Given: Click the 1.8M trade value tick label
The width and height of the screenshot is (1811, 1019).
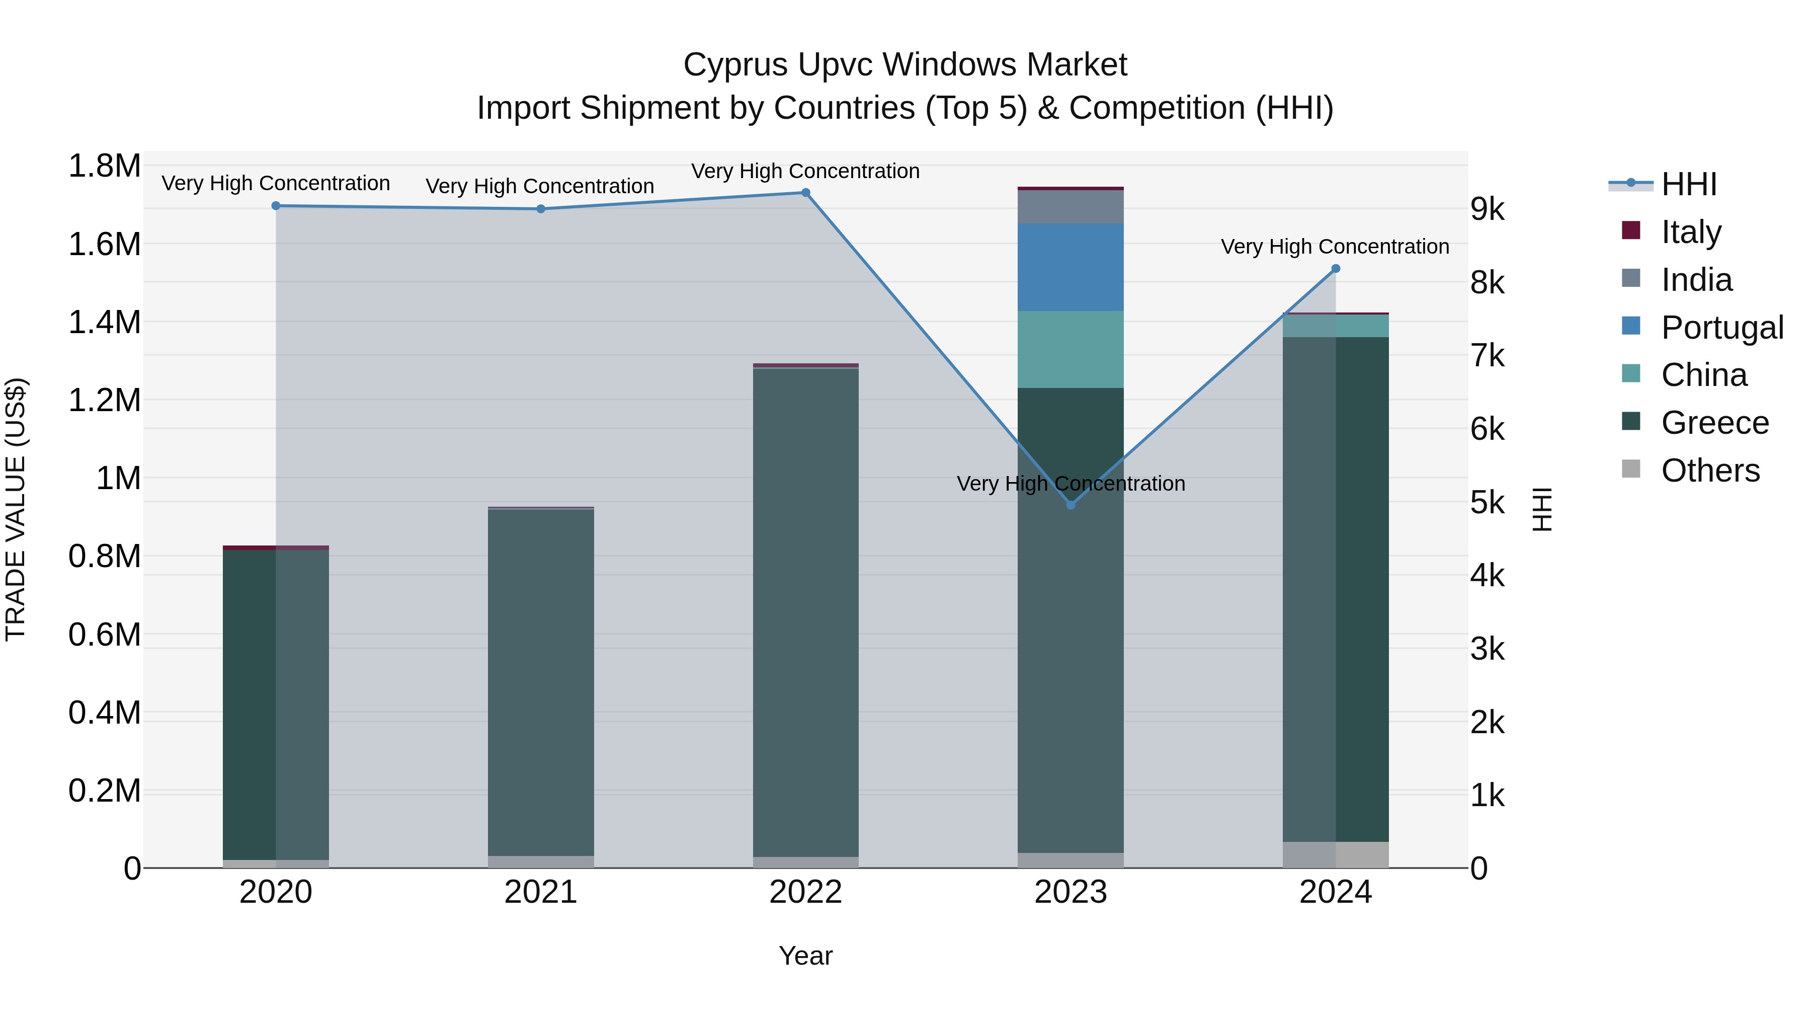Looking at the screenshot, I should tap(104, 167).
